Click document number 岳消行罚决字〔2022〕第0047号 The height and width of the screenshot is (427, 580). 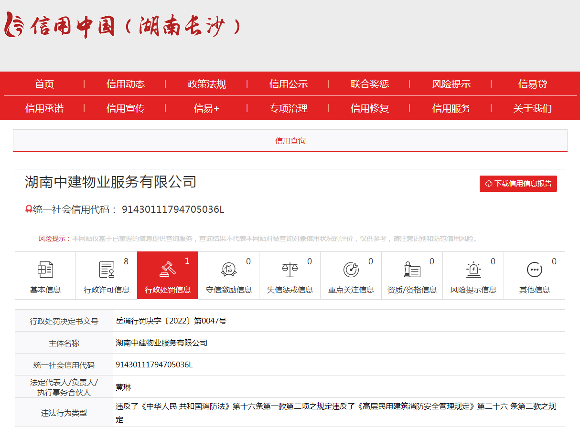coord(171,321)
